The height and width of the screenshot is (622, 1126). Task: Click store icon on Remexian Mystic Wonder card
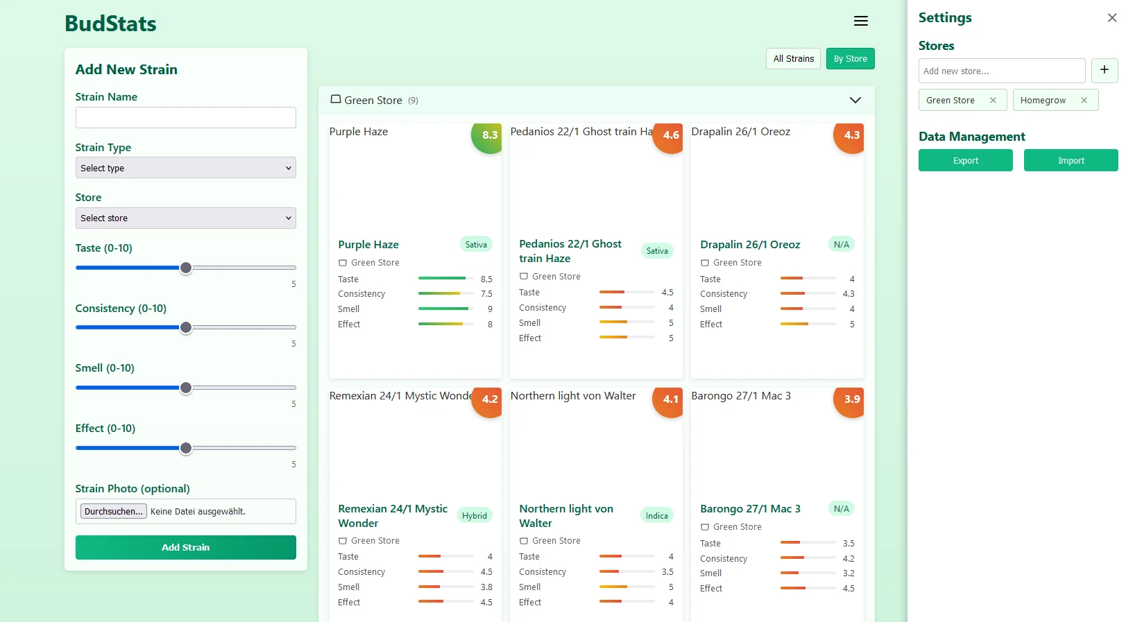[x=343, y=541]
